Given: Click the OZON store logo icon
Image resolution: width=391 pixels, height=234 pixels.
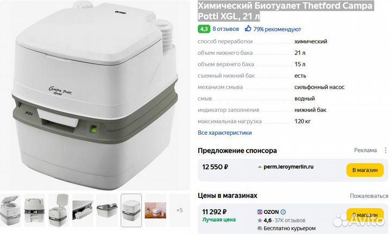Looking at the screenshot, I should click(260, 212).
